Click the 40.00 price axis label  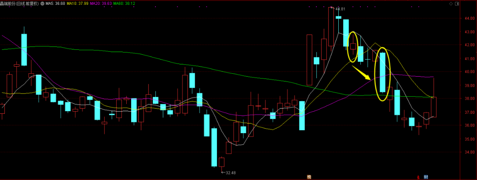(469, 72)
